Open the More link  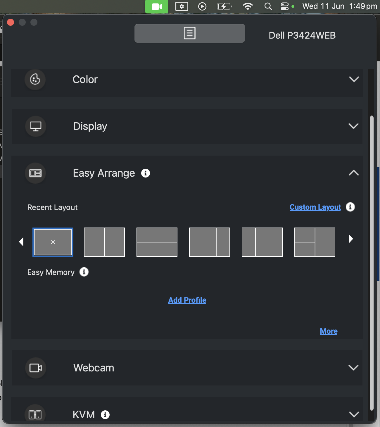tap(329, 331)
